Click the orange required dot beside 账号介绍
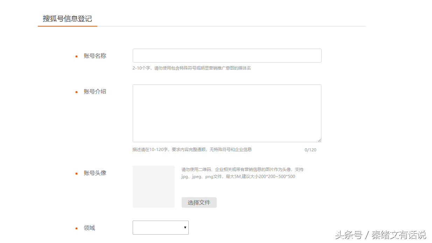Image resolution: width=432 pixels, height=243 pixels. [x=76, y=92]
